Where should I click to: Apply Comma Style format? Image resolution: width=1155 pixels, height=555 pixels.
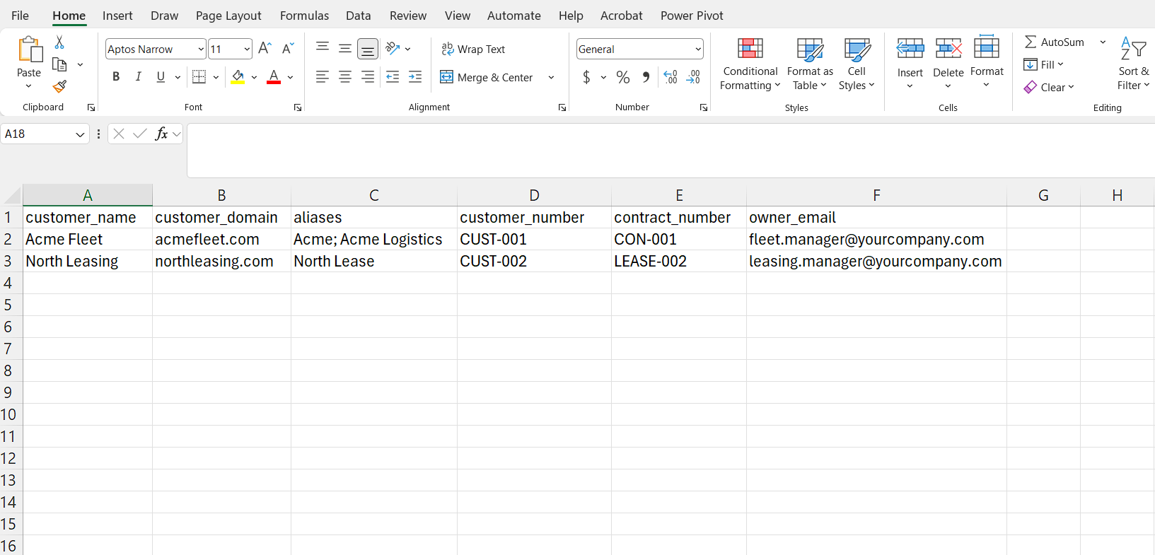tap(646, 77)
